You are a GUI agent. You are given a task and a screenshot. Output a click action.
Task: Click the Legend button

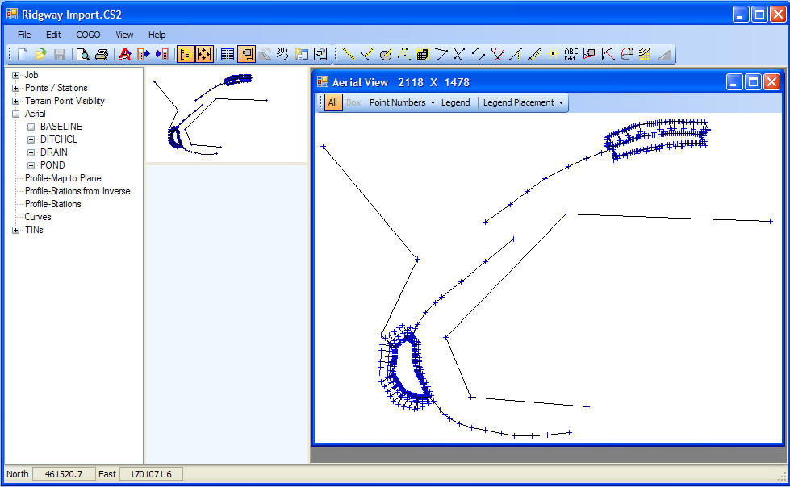(455, 102)
